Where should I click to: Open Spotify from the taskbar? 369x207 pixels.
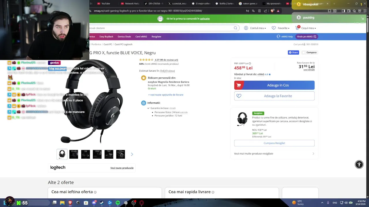point(118,203)
